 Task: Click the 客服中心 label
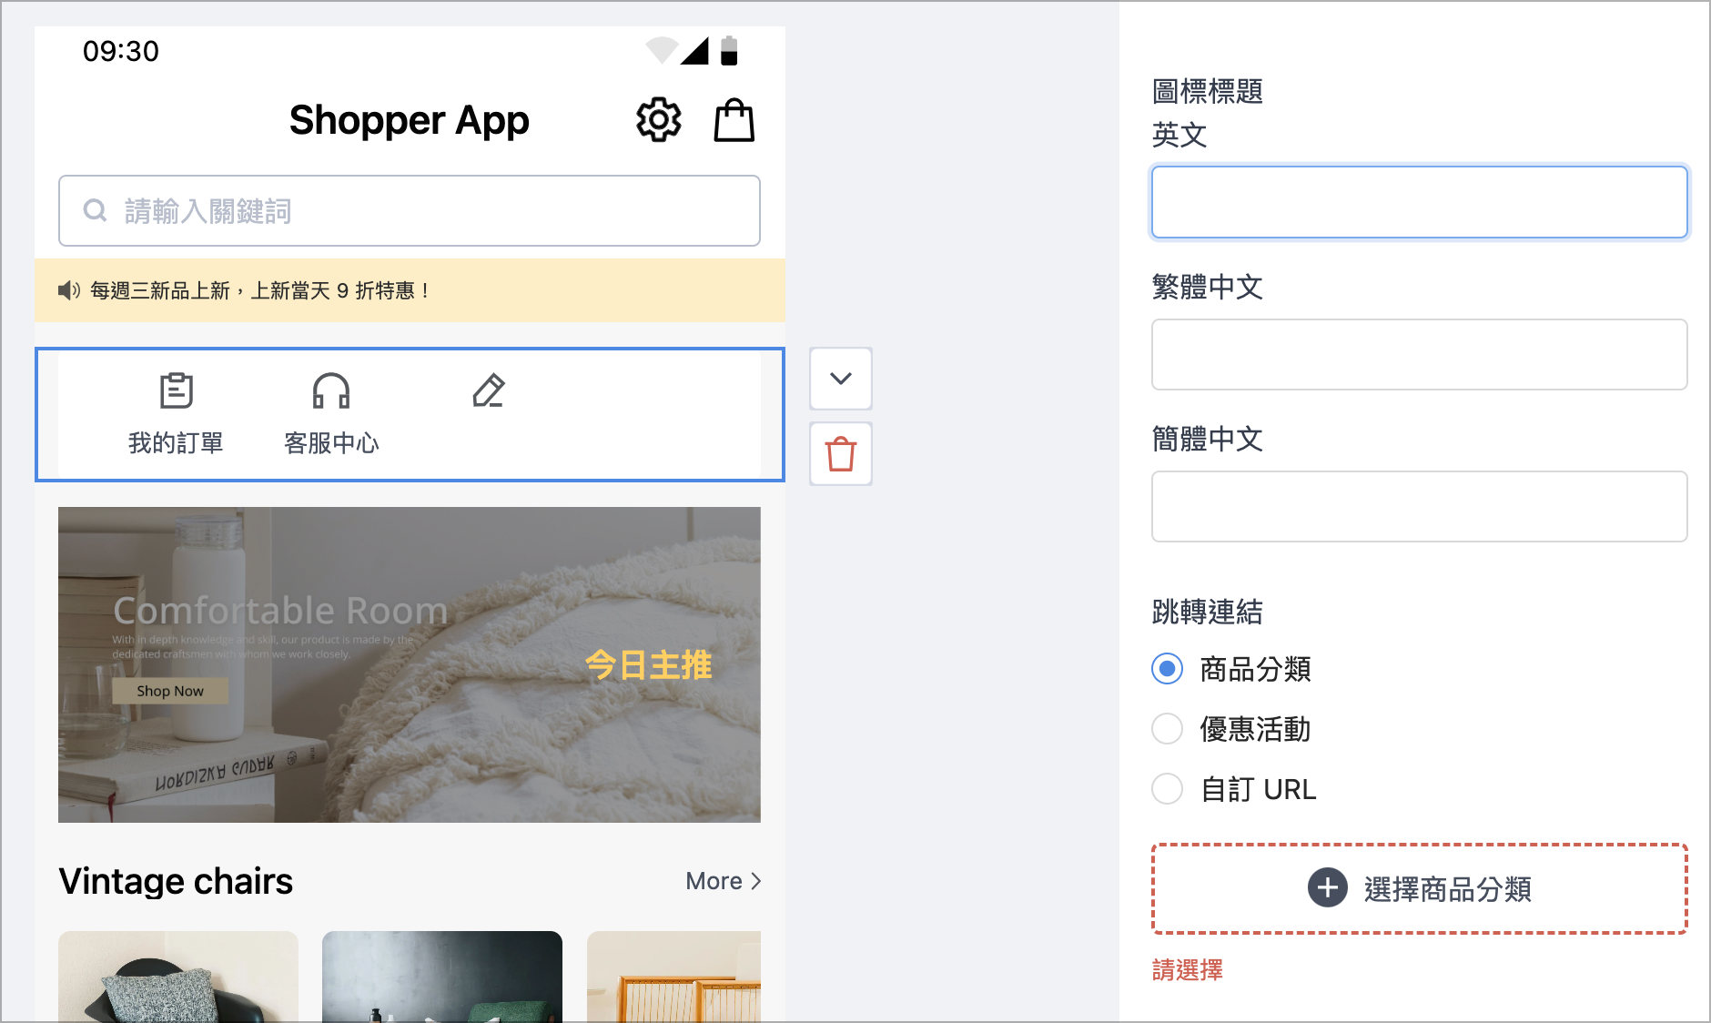click(x=331, y=443)
